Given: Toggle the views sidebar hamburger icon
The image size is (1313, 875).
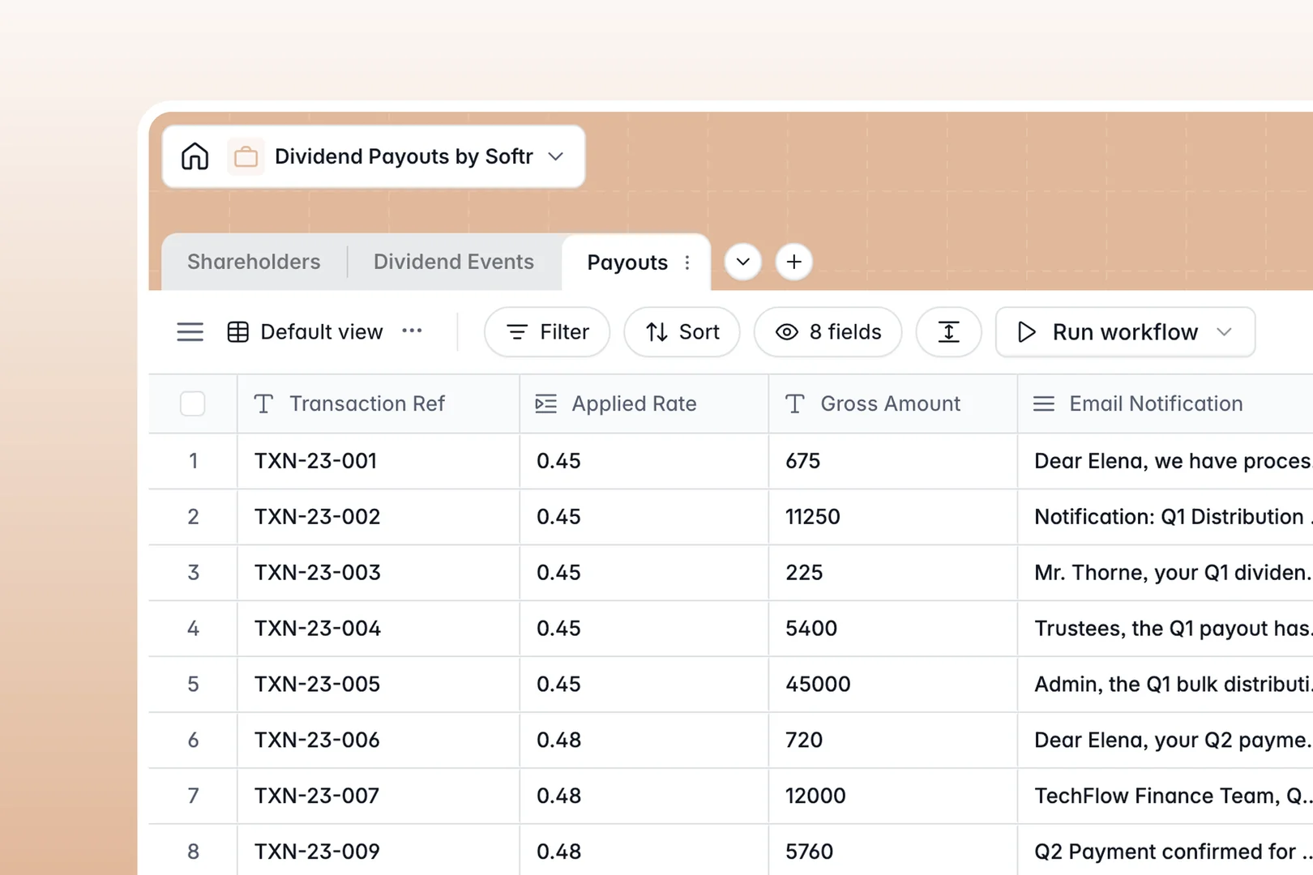Looking at the screenshot, I should pos(190,332).
